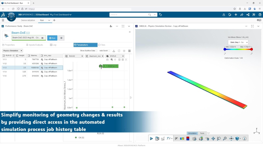This screenshot has width=263, height=148.
Task: Select run row 1.1.4
Action: pos(32,72)
